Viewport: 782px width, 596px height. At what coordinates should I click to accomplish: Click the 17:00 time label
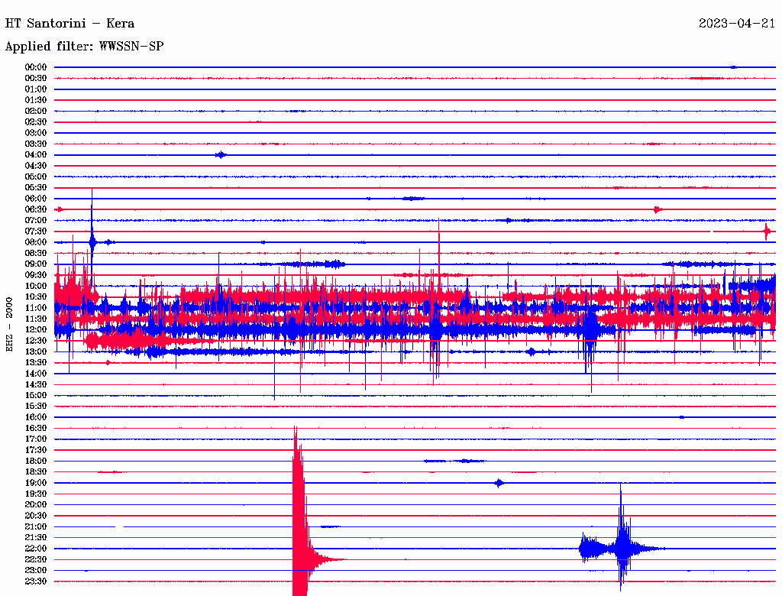point(36,439)
